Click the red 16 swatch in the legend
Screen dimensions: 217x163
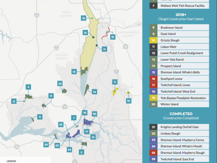[153, 78]
